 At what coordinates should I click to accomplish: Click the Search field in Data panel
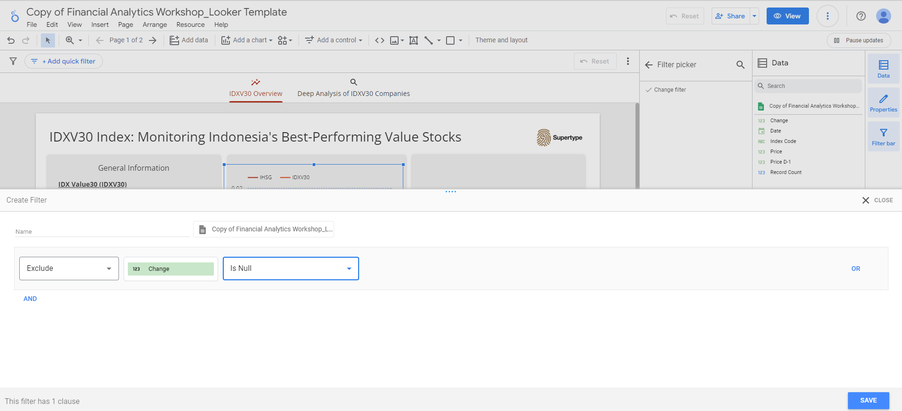point(808,86)
